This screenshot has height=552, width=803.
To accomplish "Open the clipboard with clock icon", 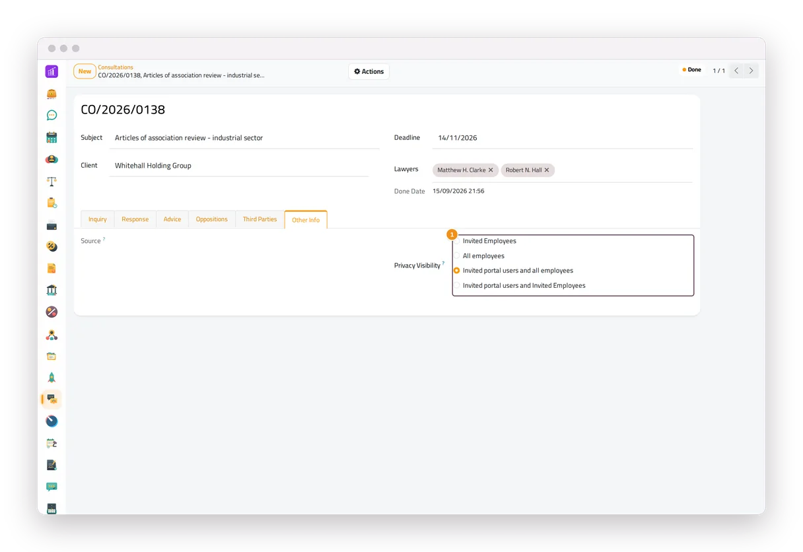I will pos(52,203).
